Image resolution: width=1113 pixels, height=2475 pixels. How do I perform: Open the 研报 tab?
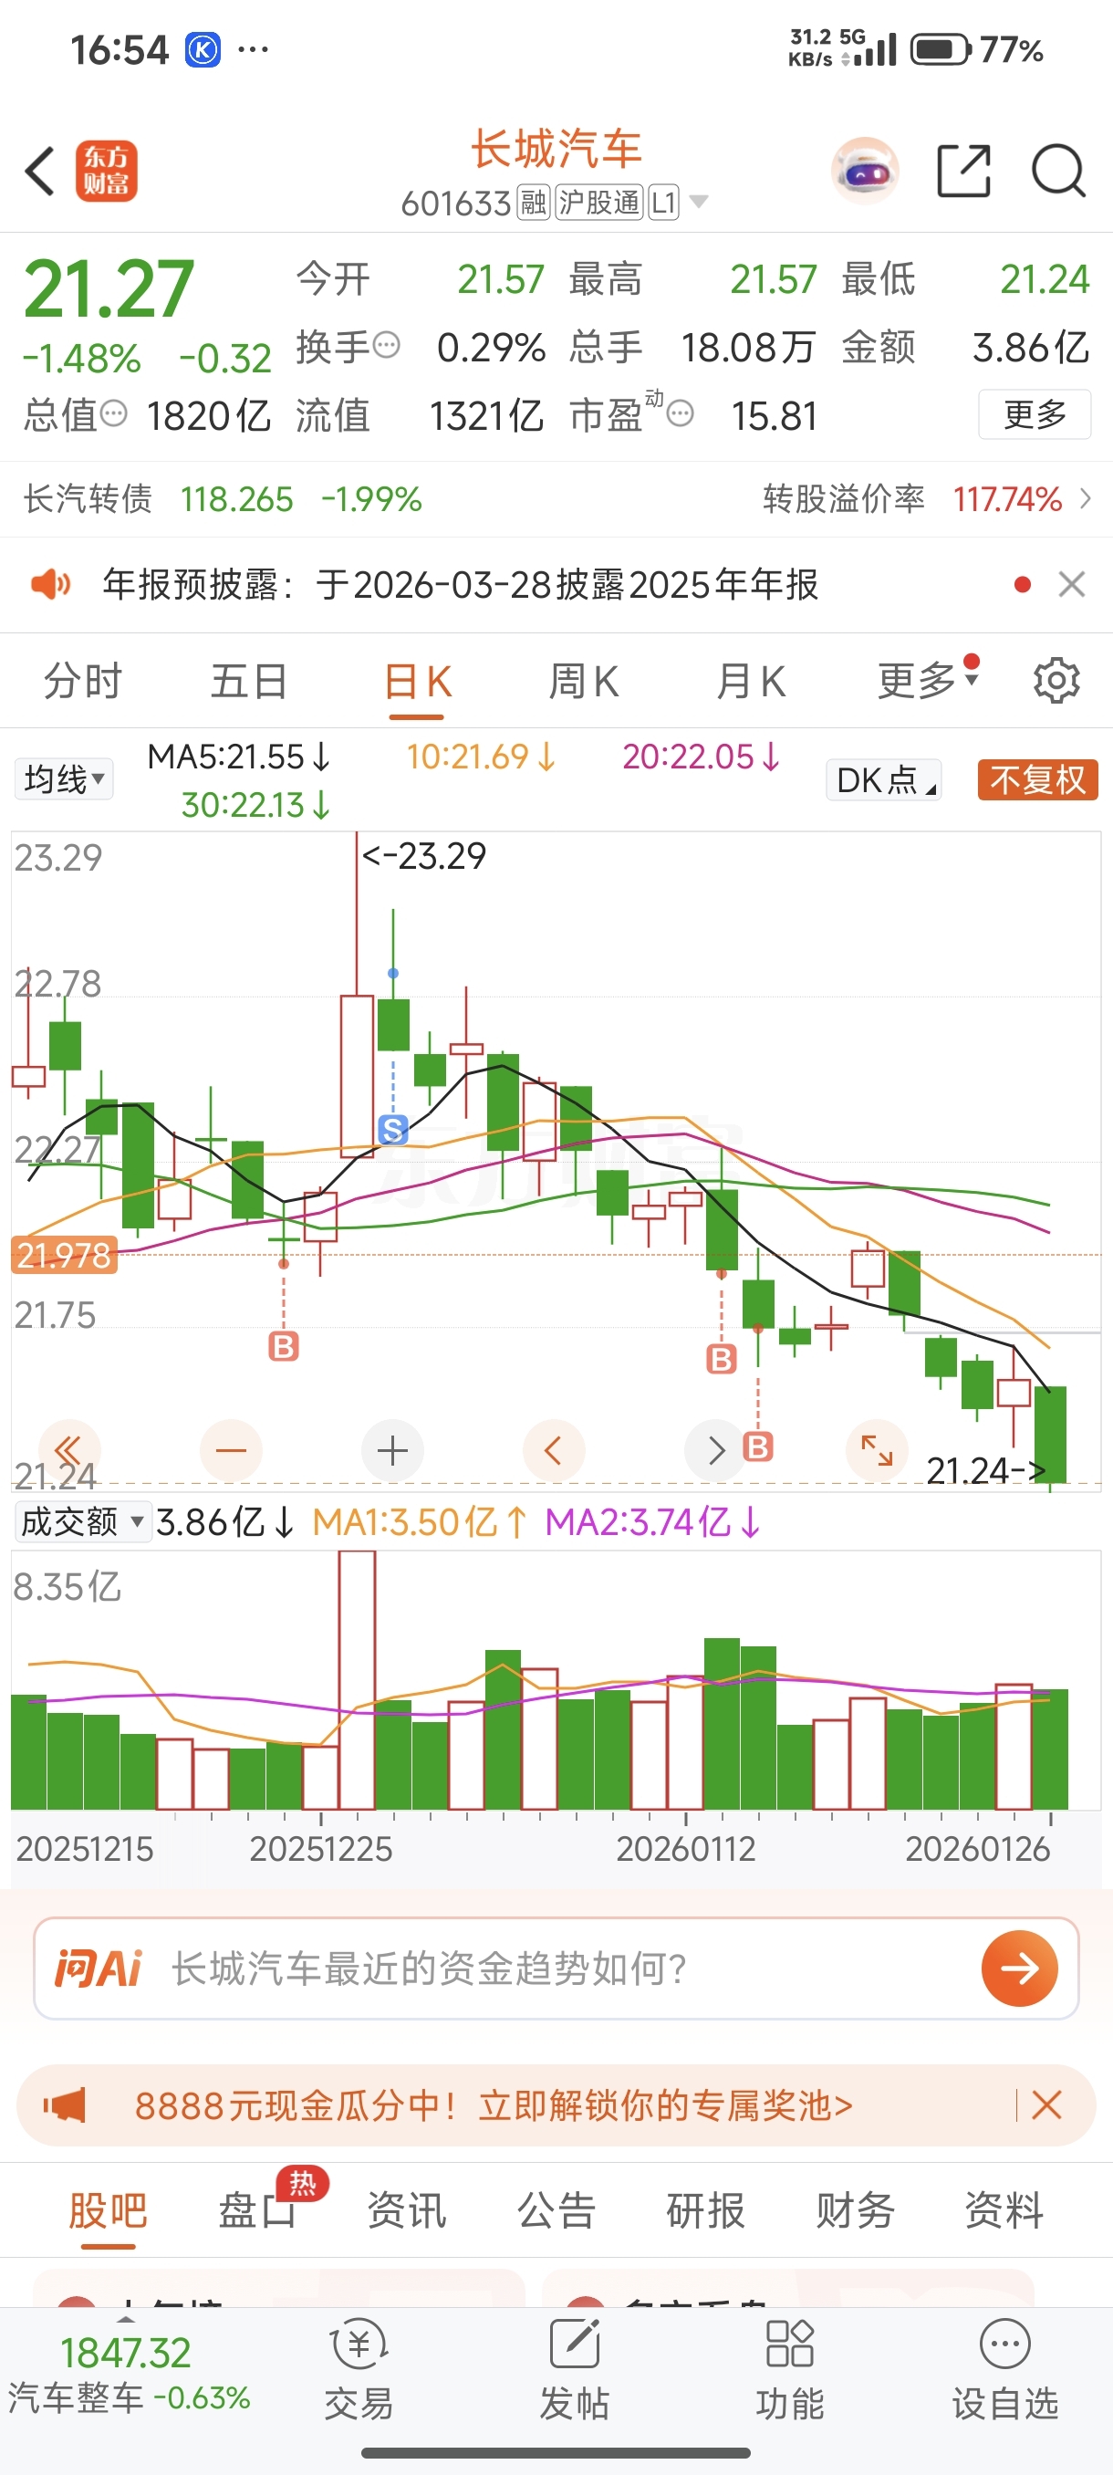[706, 2209]
